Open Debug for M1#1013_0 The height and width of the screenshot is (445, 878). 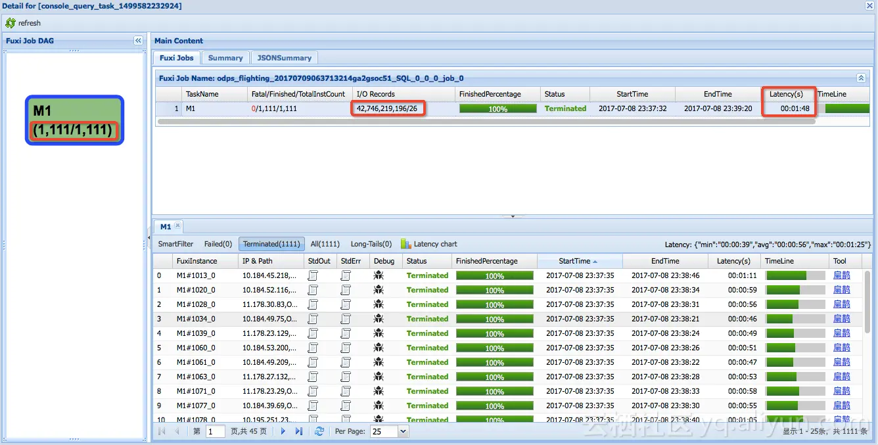click(x=379, y=275)
